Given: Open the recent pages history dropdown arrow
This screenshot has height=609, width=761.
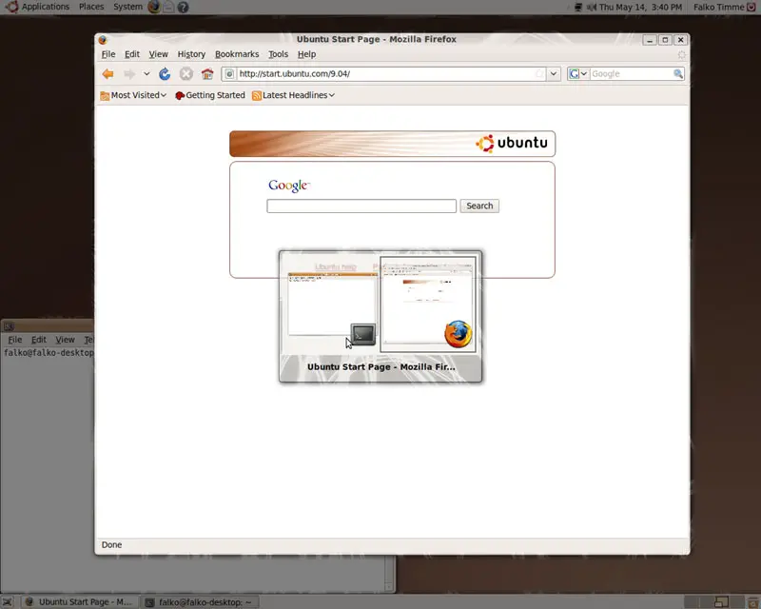Looking at the screenshot, I should click(146, 74).
